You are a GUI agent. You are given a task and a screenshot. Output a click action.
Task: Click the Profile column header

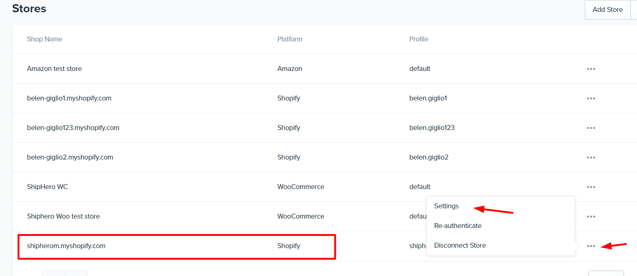[x=419, y=39]
